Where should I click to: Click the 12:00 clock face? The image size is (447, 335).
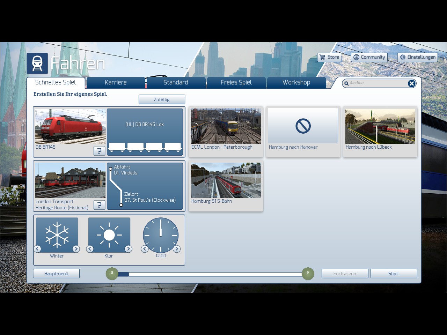click(x=161, y=235)
